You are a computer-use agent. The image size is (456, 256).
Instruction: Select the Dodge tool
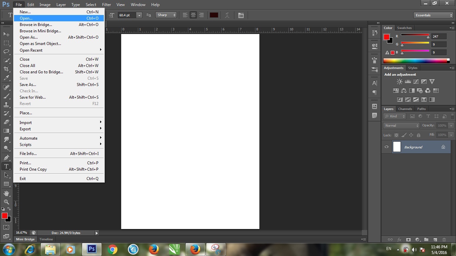pos(6,148)
